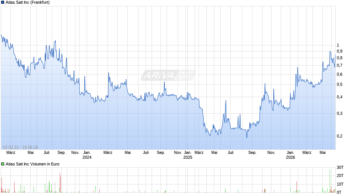
Task: Click the price axis value 0,3
Action: [339, 113]
